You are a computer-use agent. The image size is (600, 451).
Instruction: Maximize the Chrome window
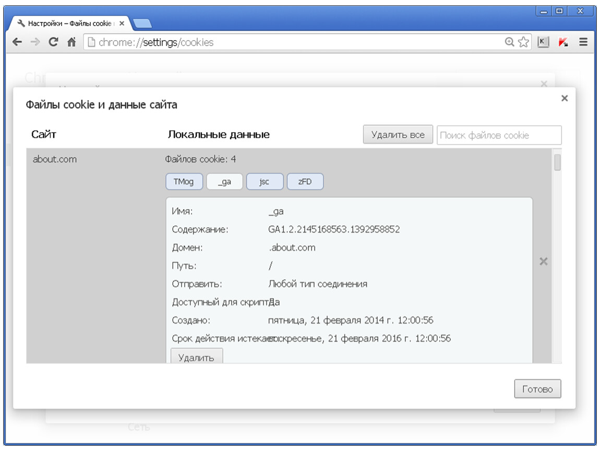click(x=559, y=11)
